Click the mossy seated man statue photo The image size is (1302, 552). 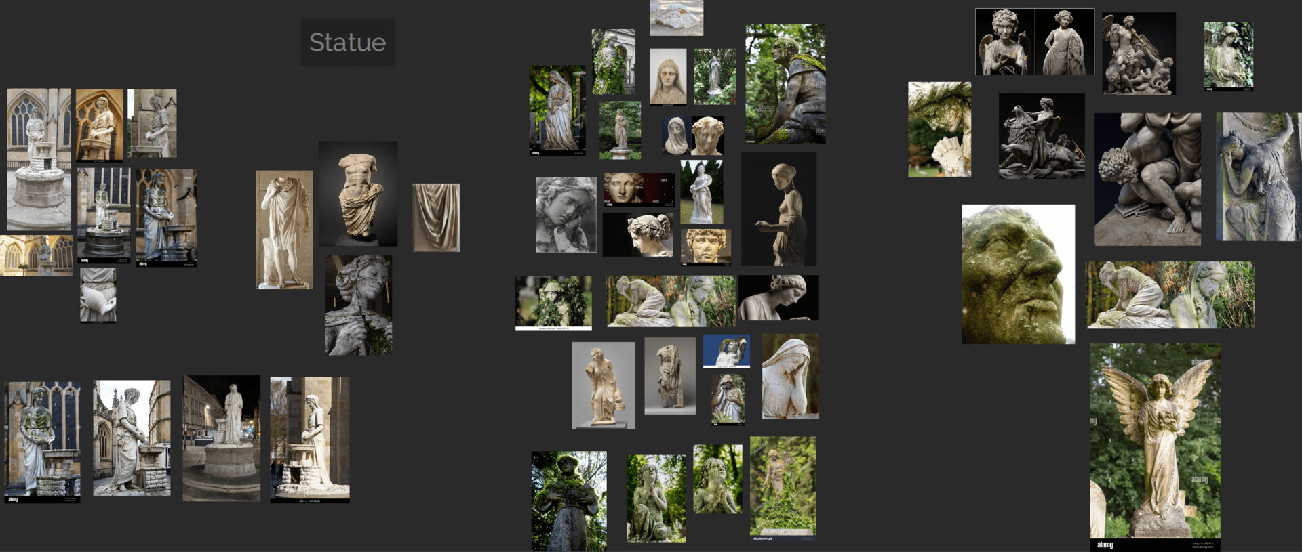pyautogui.click(x=785, y=83)
